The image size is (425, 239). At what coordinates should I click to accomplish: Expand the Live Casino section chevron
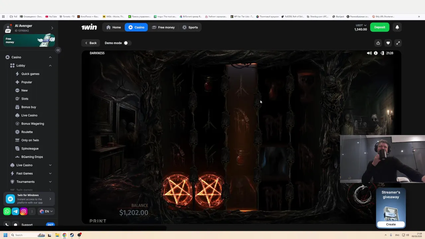point(50,165)
